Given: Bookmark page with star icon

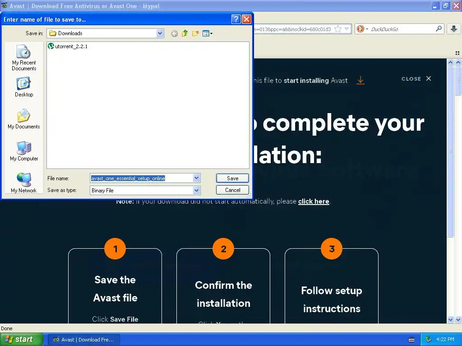Looking at the screenshot, I should click(338, 29).
